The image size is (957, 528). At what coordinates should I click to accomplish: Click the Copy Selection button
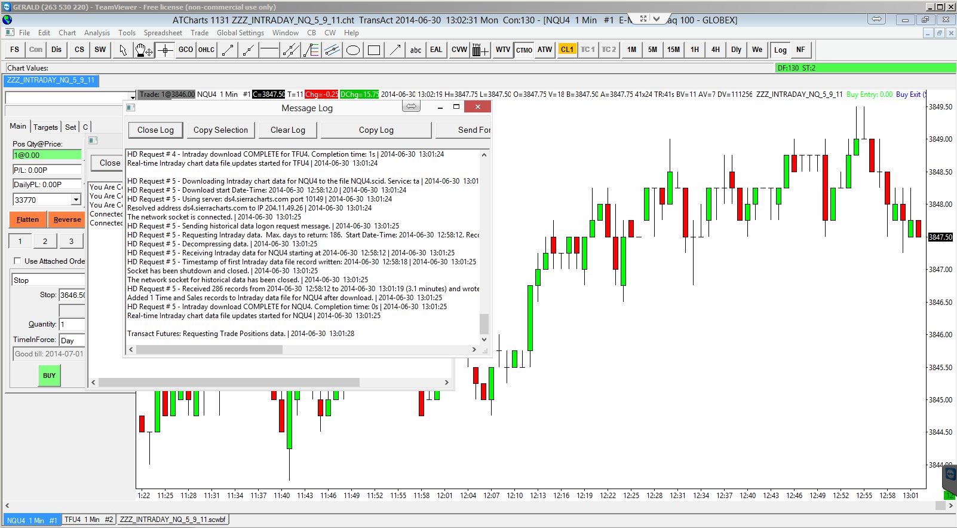(x=220, y=130)
